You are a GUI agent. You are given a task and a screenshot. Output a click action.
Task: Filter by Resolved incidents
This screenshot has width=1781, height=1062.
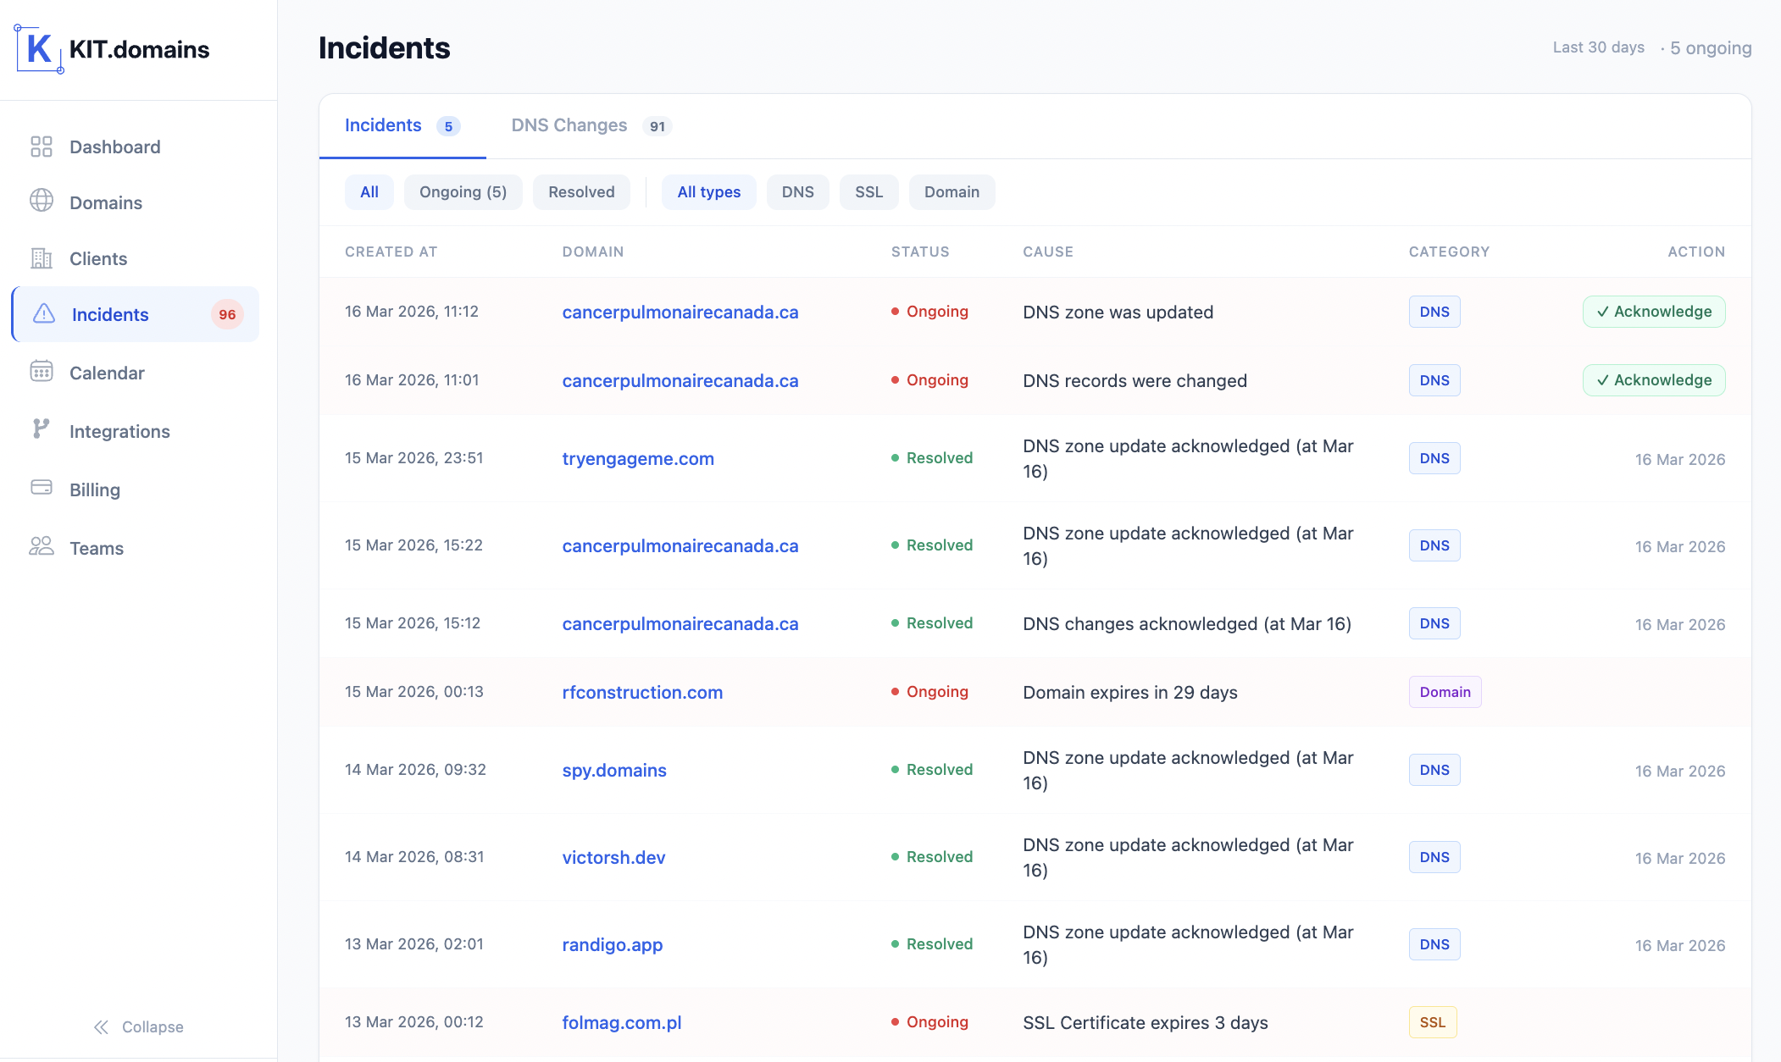[581, 192]
